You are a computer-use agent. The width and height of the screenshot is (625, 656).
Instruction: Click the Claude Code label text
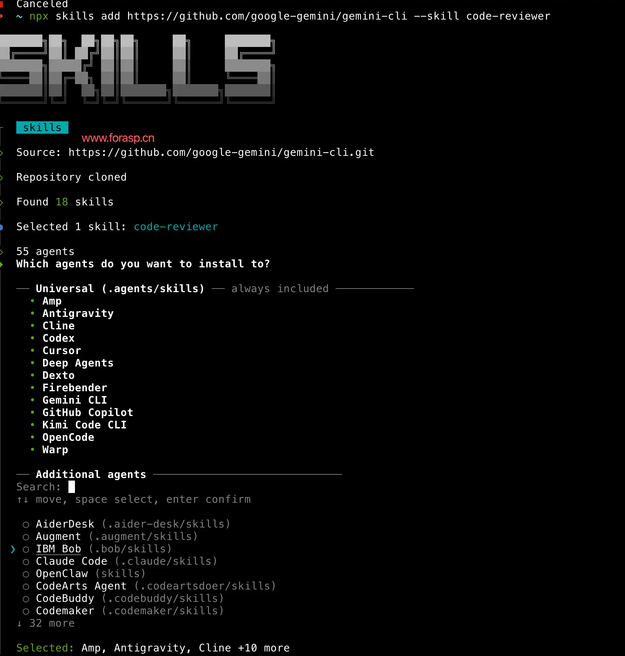click(x=71, y=561)
